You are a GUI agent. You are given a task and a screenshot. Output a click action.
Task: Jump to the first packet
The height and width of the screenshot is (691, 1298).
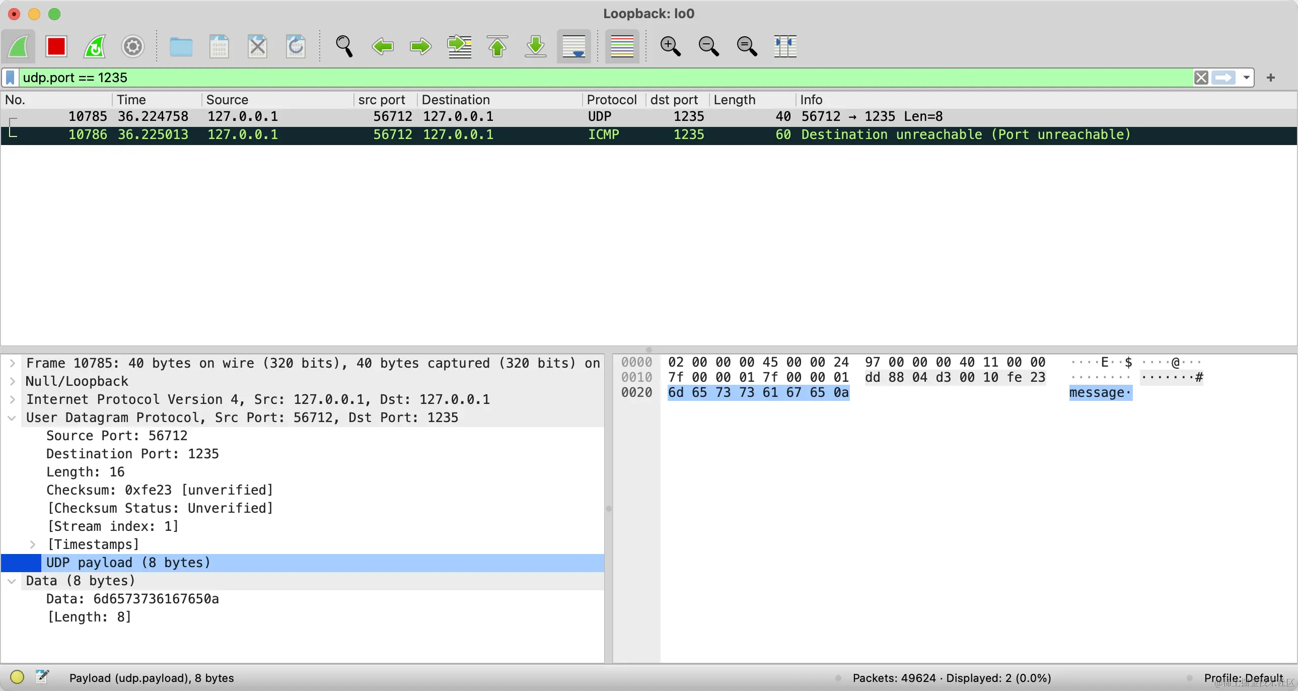[x=497, y=46]
